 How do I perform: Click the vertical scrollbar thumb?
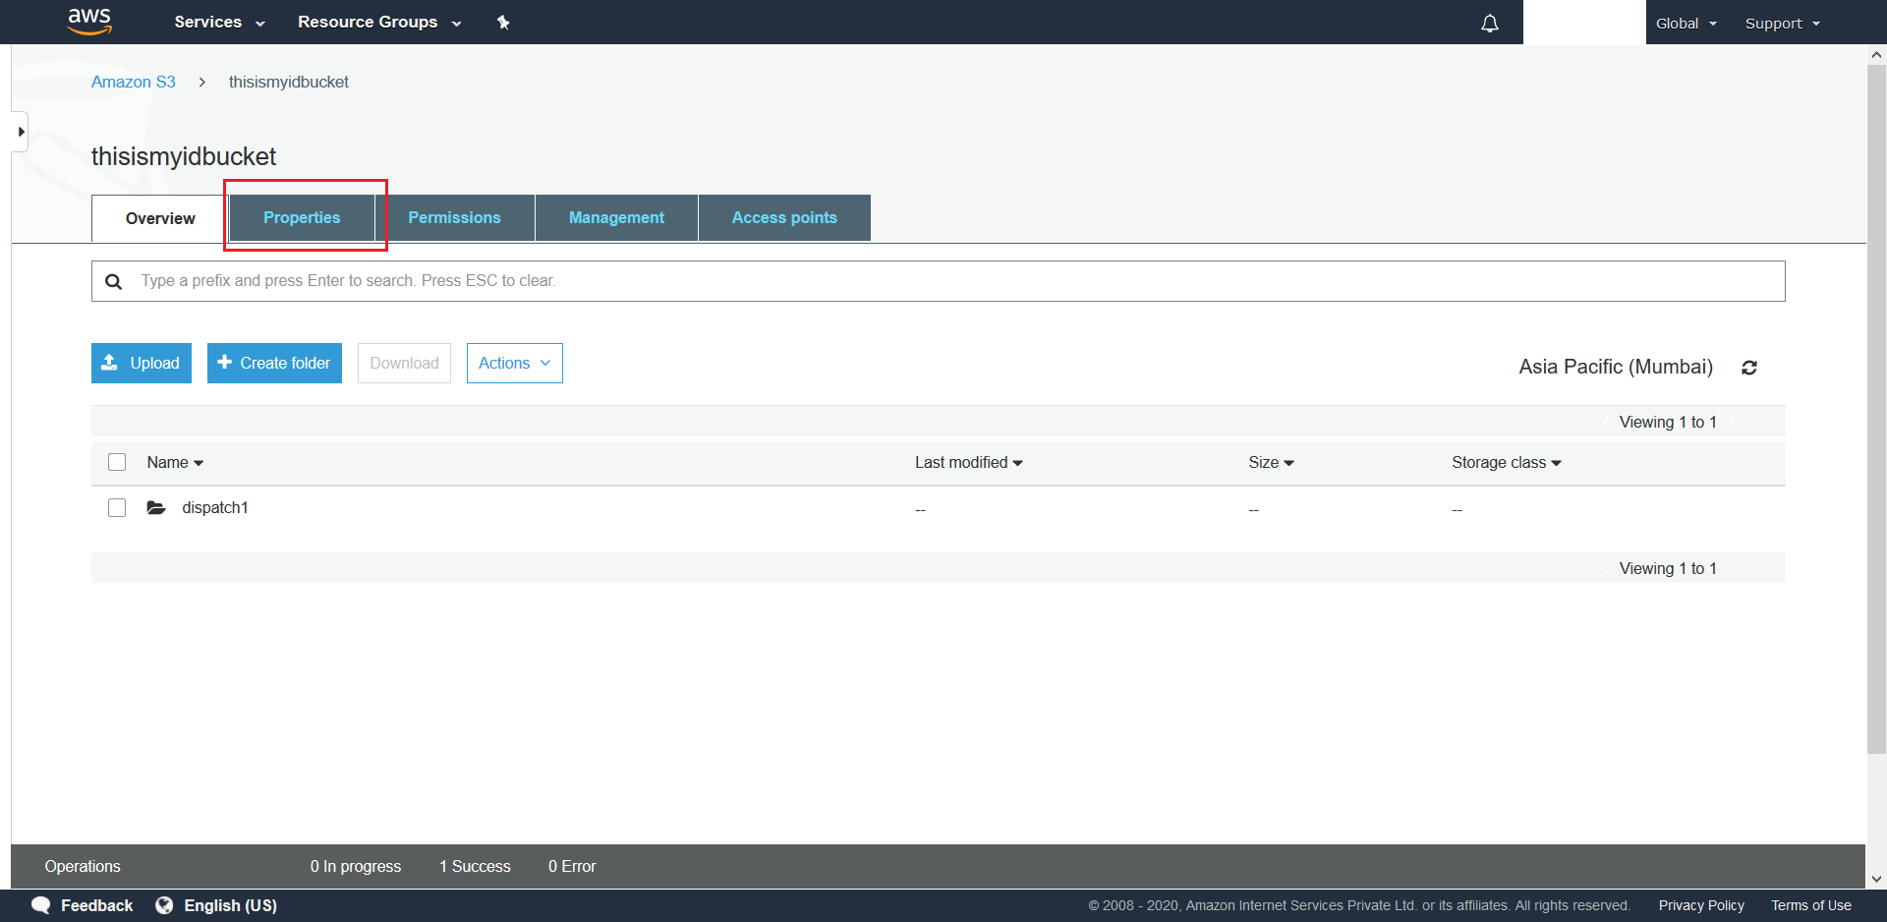pos(1876,409)
